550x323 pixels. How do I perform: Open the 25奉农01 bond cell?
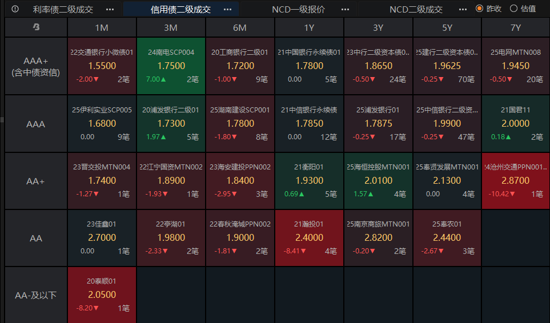447,238
